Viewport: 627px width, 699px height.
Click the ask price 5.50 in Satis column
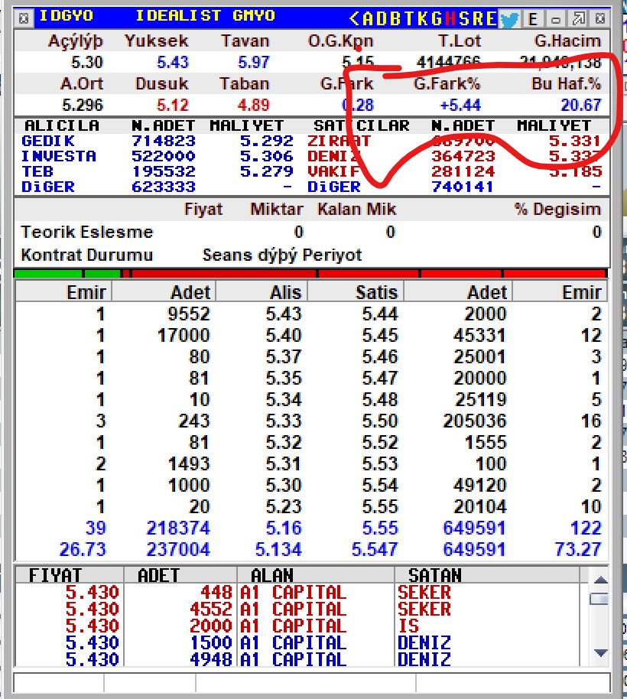point(380,421)
